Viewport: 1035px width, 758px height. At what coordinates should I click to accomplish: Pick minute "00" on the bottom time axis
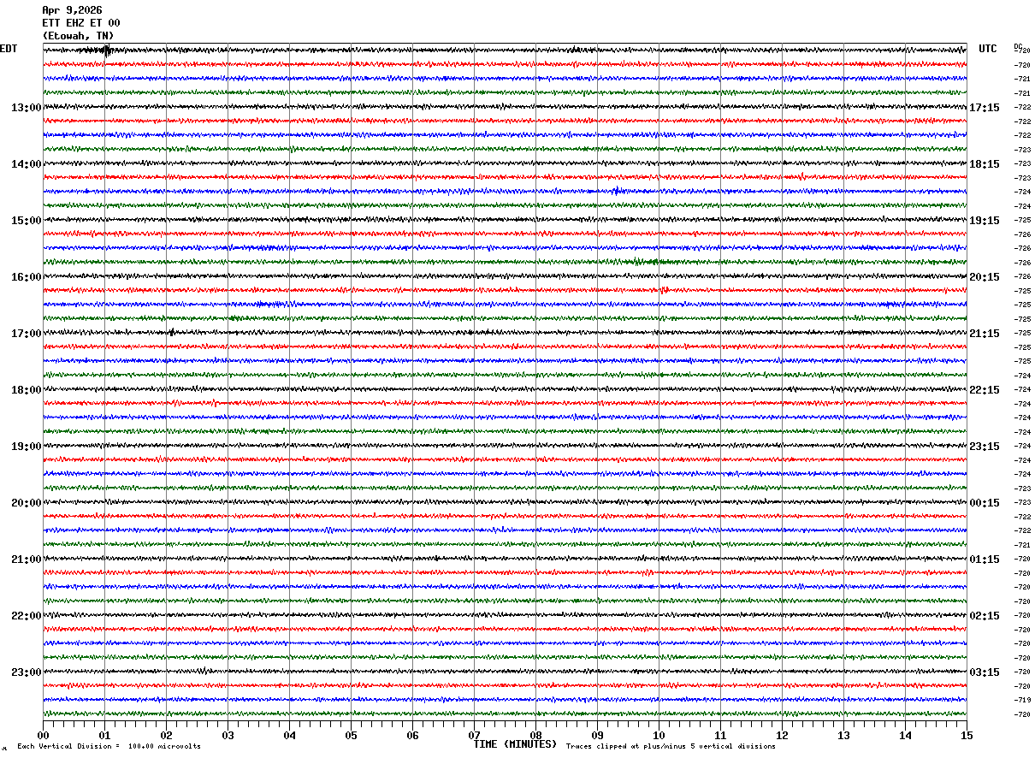pyautogui.click(x=43, y=735)
